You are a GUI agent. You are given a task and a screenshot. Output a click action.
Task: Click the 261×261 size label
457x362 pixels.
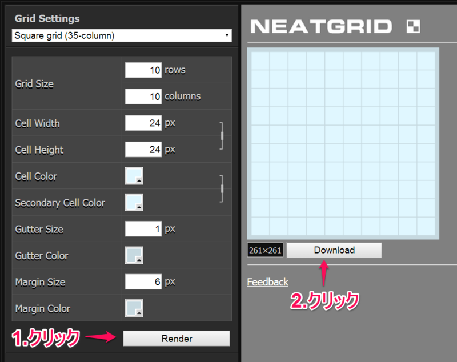point(265,250)
